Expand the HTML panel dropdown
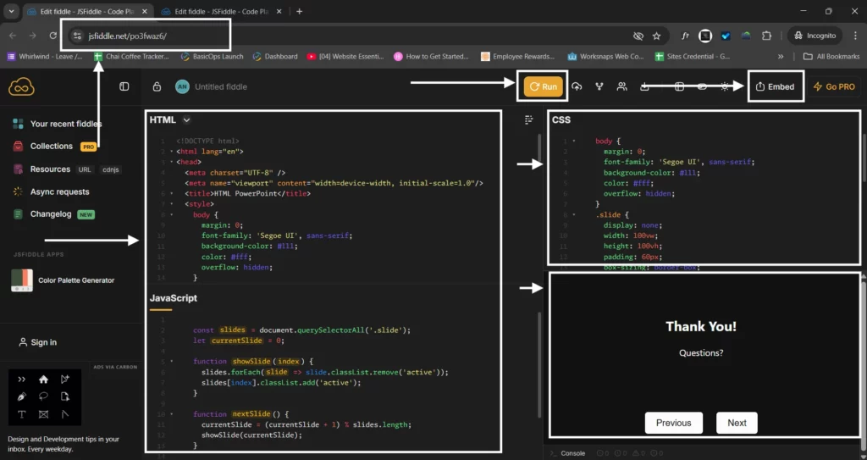Image resolution: width=867 pixels, height=460 pixels. click(187, 120)
